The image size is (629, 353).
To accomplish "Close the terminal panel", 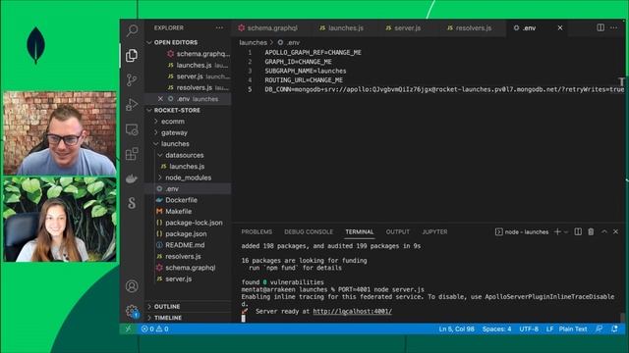I will 616,231.
